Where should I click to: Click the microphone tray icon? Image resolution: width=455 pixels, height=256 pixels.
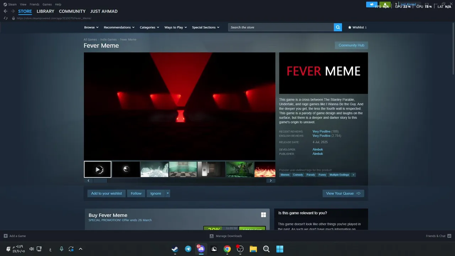point(61,249)
